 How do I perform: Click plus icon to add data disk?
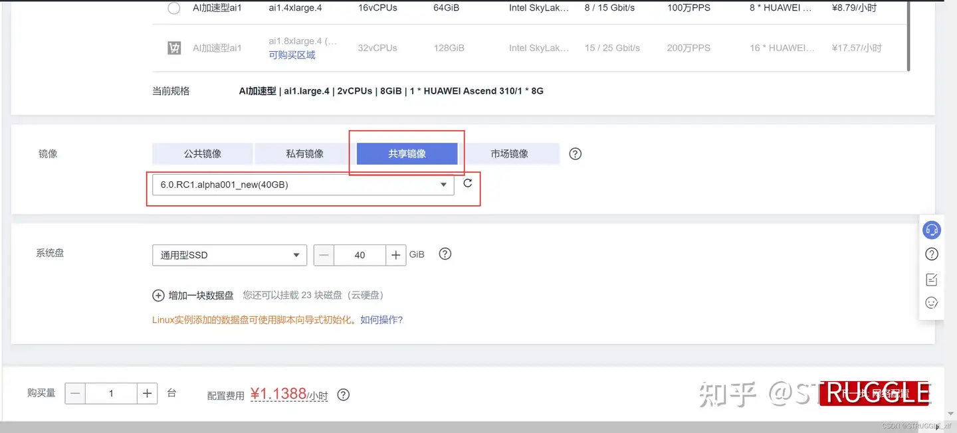(158, 296)
